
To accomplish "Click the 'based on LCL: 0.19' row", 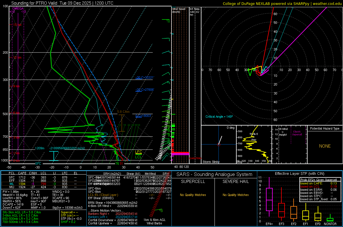I will coord(319,186).
